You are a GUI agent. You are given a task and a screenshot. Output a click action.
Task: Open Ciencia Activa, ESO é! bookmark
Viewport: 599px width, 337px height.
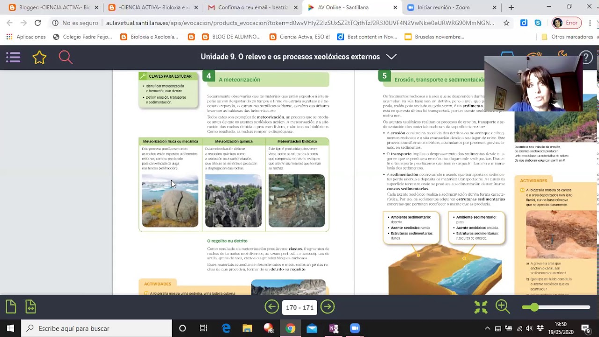(299, 37)
